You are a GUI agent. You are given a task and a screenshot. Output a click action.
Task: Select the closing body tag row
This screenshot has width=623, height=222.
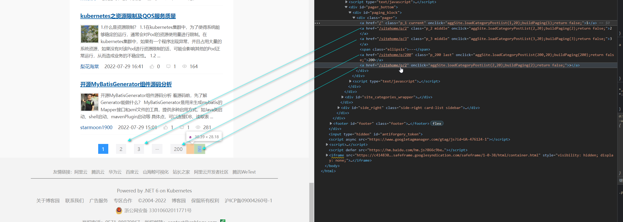332,166
